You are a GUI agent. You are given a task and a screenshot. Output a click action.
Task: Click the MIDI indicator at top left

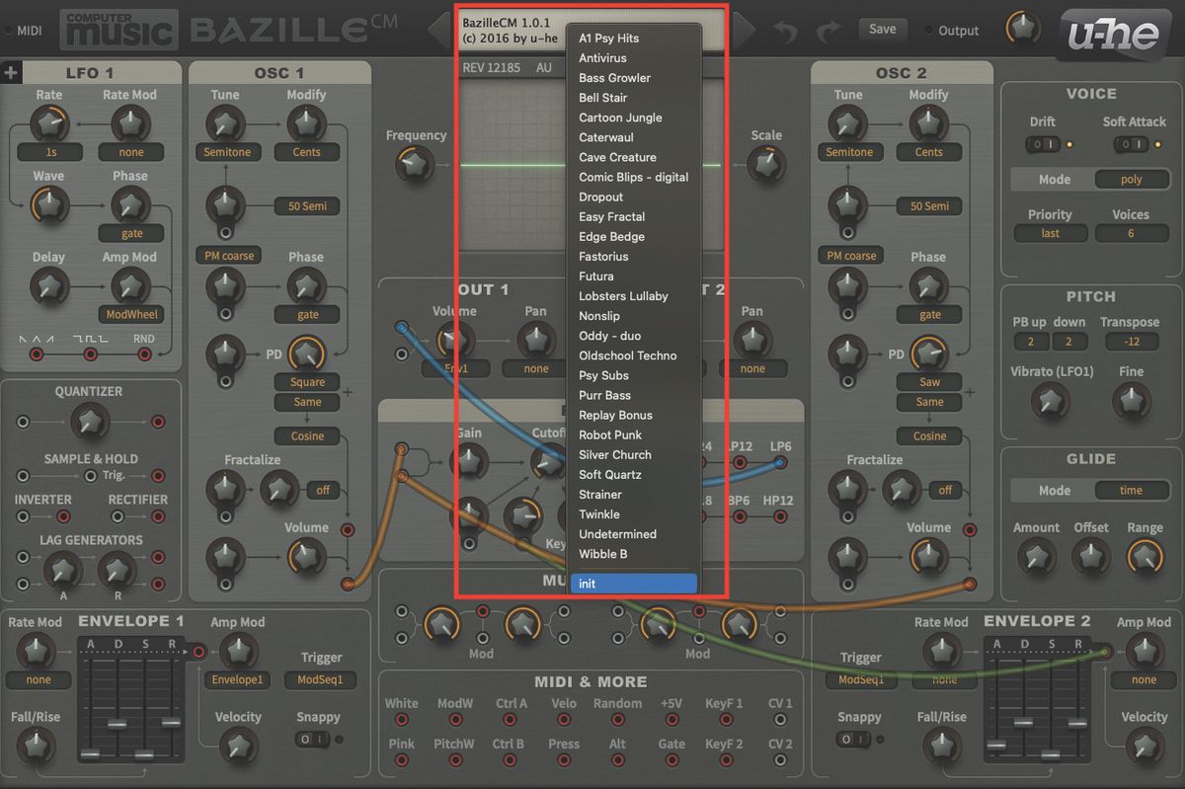(28, 30)
